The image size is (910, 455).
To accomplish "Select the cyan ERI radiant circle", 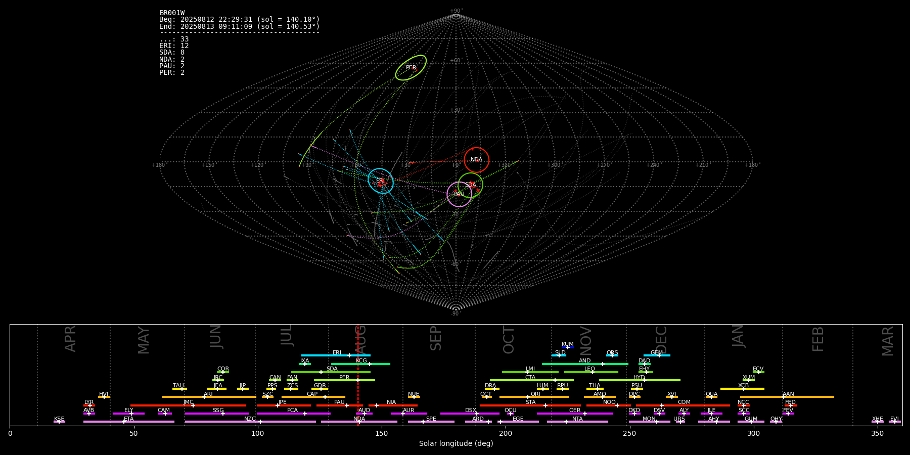I will [x=381, y=181].
